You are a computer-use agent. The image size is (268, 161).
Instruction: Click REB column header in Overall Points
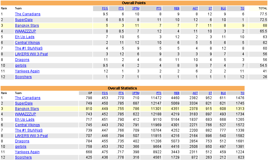point(177,8)
